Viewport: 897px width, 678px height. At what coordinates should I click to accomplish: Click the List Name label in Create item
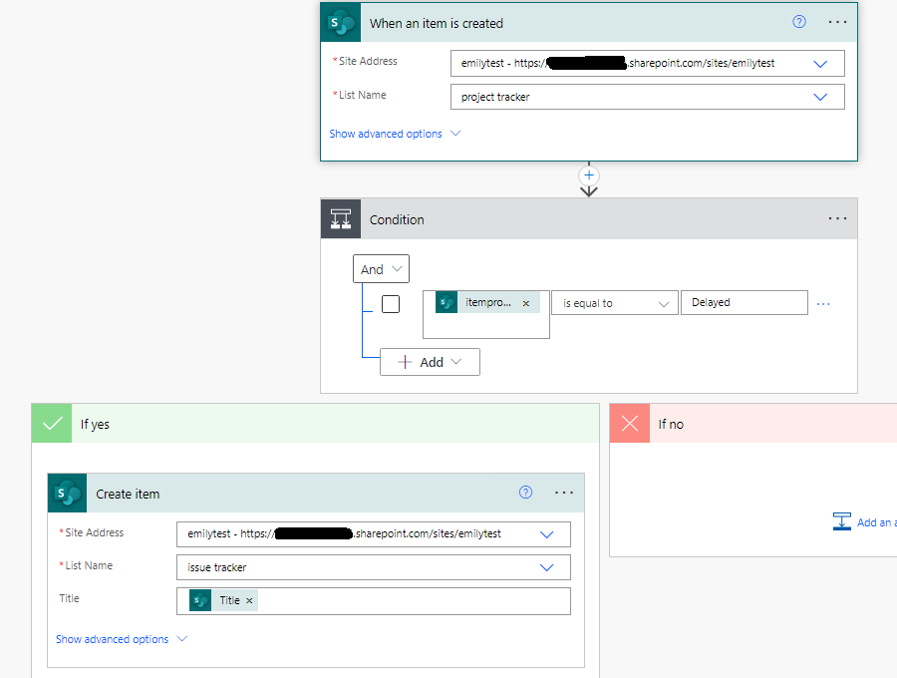(x=89, y=565)
